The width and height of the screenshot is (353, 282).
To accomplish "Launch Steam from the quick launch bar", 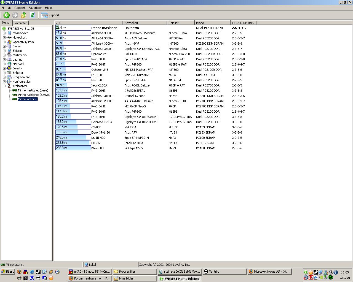I will (x=38, y=272).
